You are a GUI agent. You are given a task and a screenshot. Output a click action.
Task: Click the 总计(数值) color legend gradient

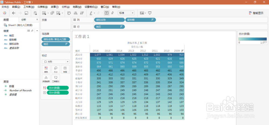coord(253,39)
